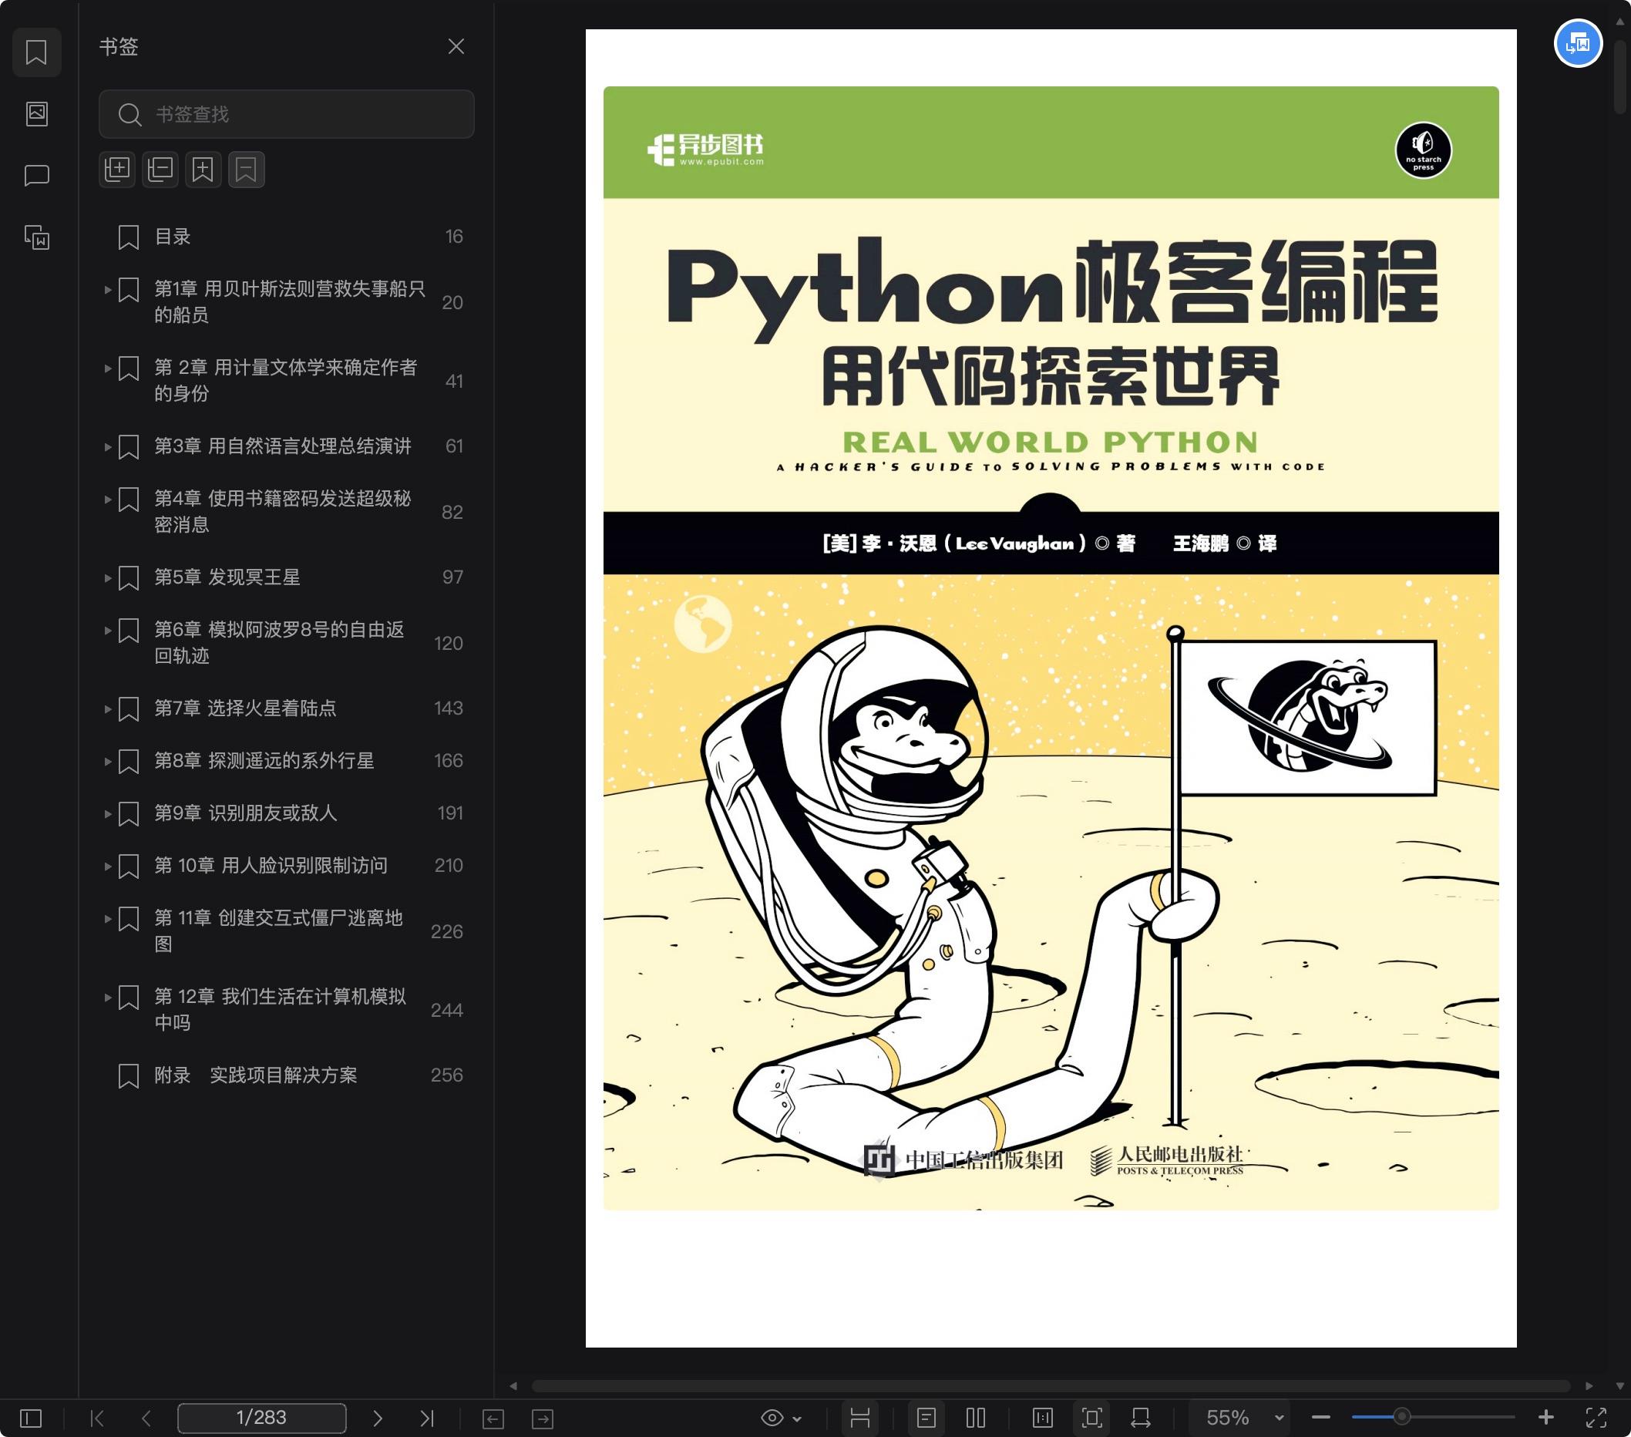Click the horizontal scrollbar's right arrow
This screenshot has width=1631, height=1437.
pos(1589,1387)
